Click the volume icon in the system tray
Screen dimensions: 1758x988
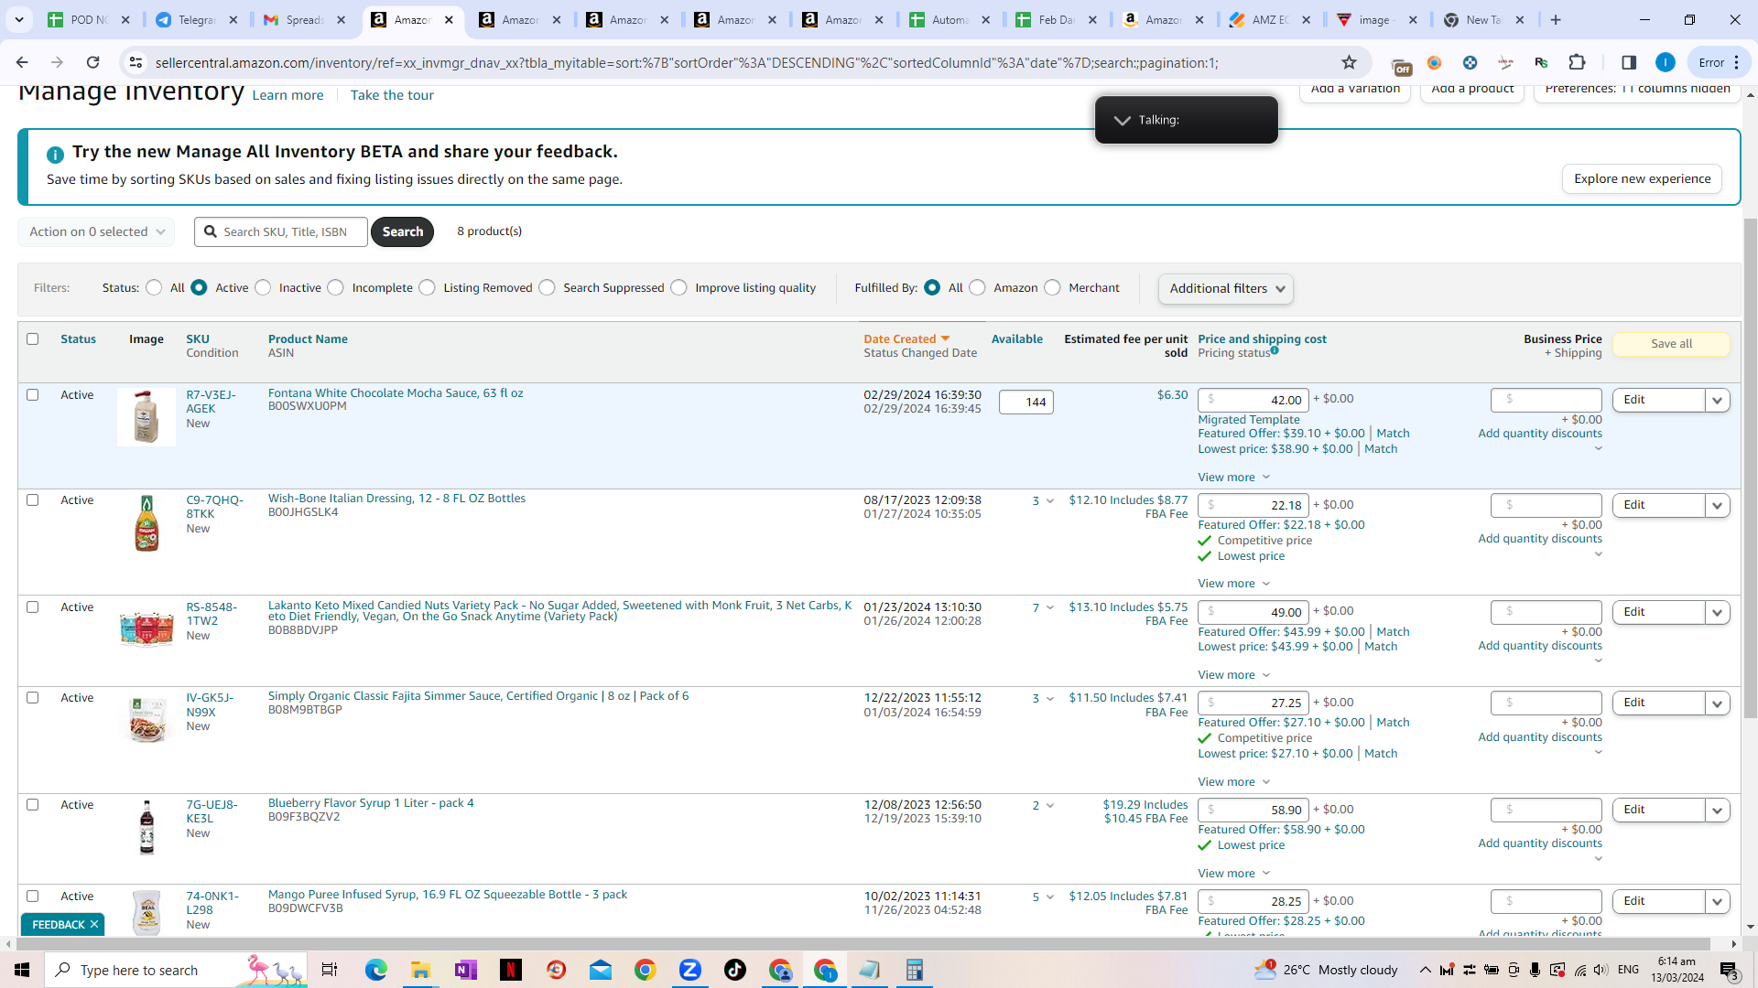click(x=1601, y=970)
